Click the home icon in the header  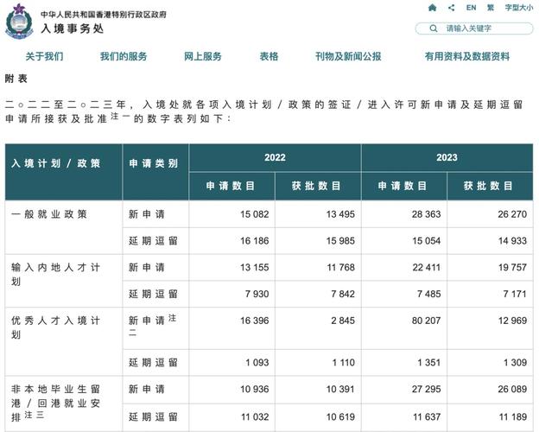433,8
